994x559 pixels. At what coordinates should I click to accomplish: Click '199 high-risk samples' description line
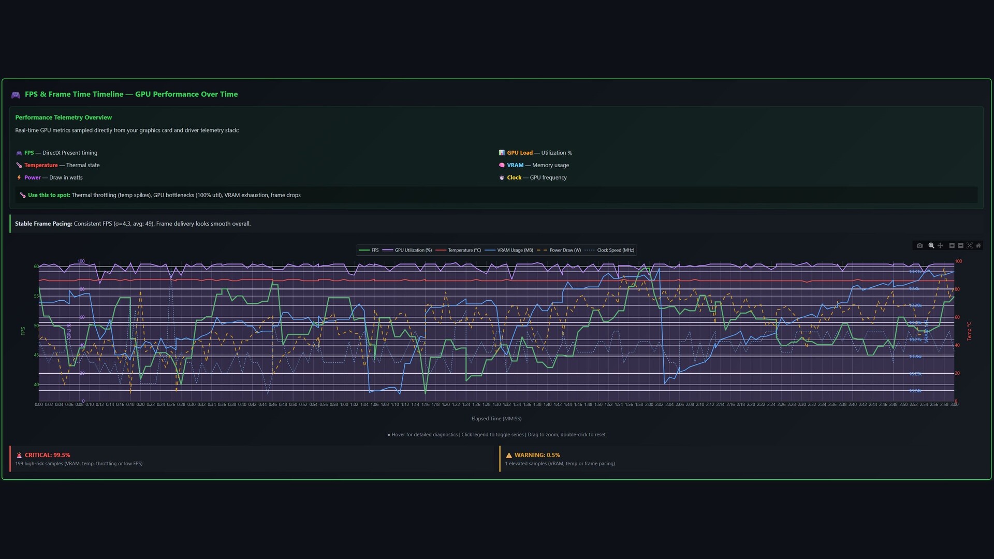point(79,464)
